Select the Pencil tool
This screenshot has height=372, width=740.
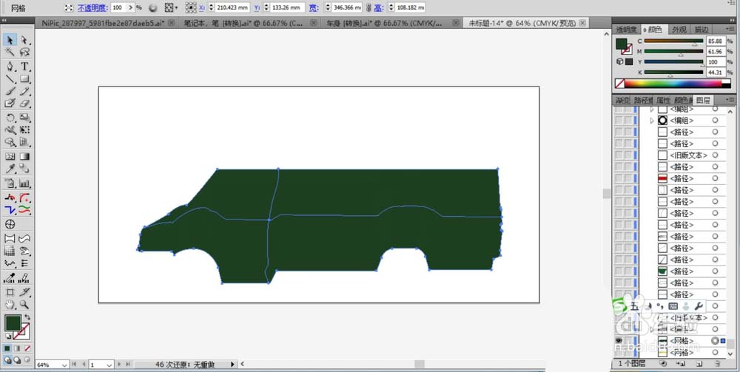click(x=24, y=91)
